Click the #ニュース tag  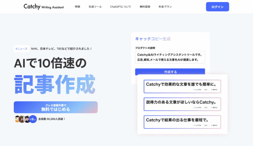tap(21, 49)
